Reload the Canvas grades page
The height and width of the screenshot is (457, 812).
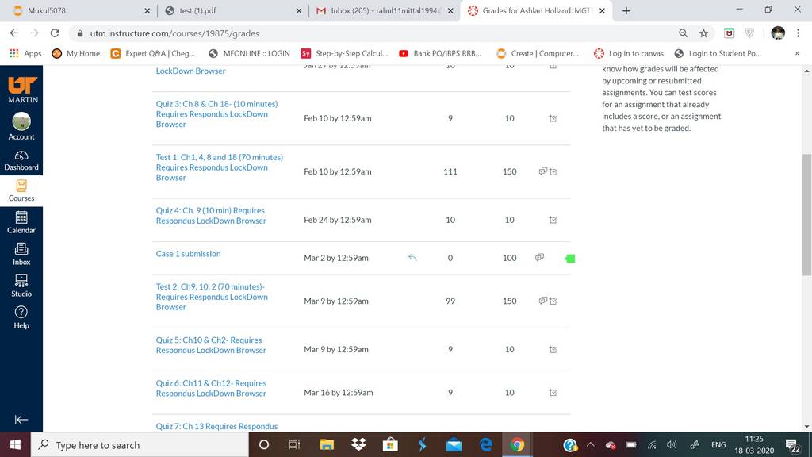[55, 33]
